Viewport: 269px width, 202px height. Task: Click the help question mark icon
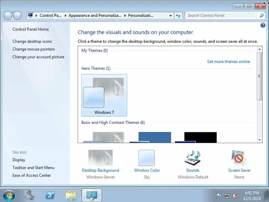click(263, 26)
